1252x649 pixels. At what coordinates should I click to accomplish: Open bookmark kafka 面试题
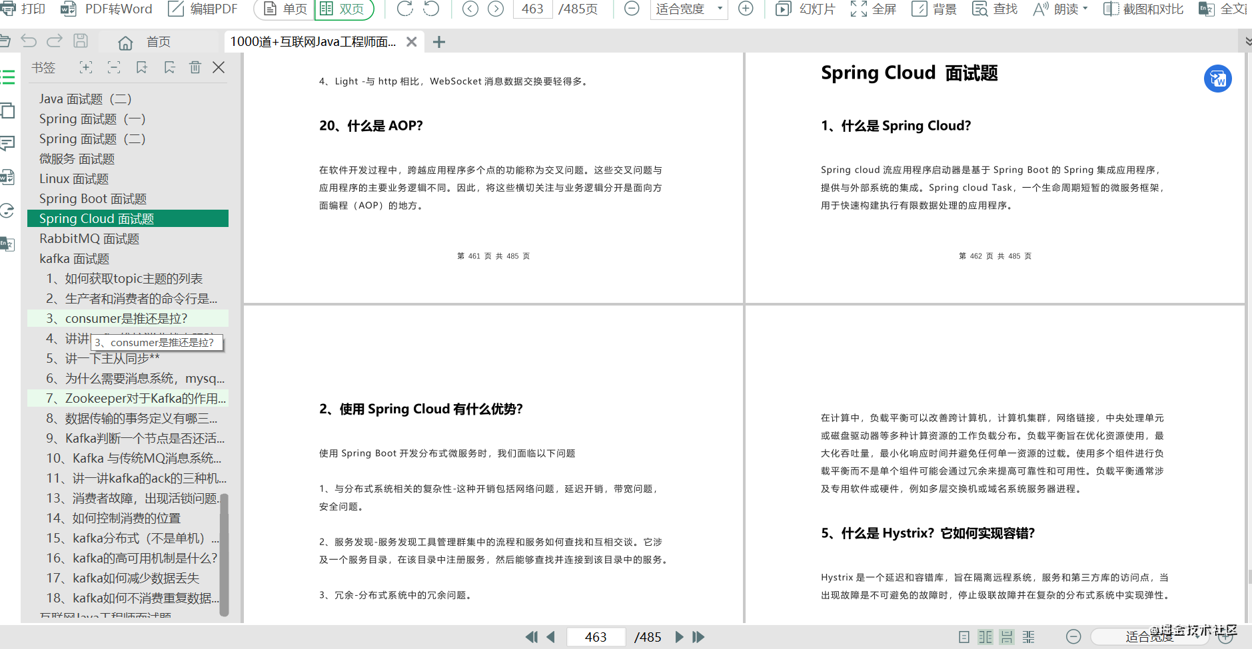click(x=74, y=259)
